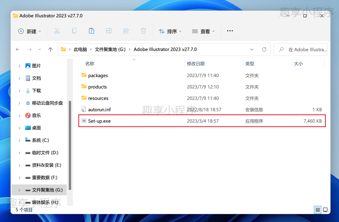
Task: Expand the 临时文件 (D:) drive node
Action: [x=19, y=153]
